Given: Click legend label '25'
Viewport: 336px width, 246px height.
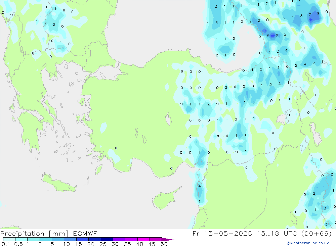Looking at the screenshot, I should click(103, 244).
